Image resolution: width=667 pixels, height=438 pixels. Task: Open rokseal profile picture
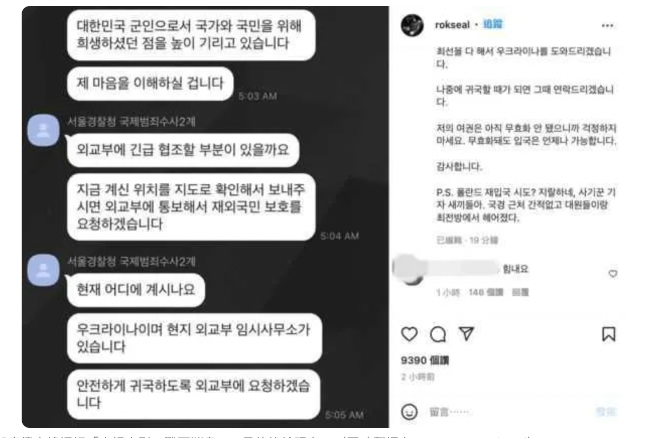click(x=412, y=25)
